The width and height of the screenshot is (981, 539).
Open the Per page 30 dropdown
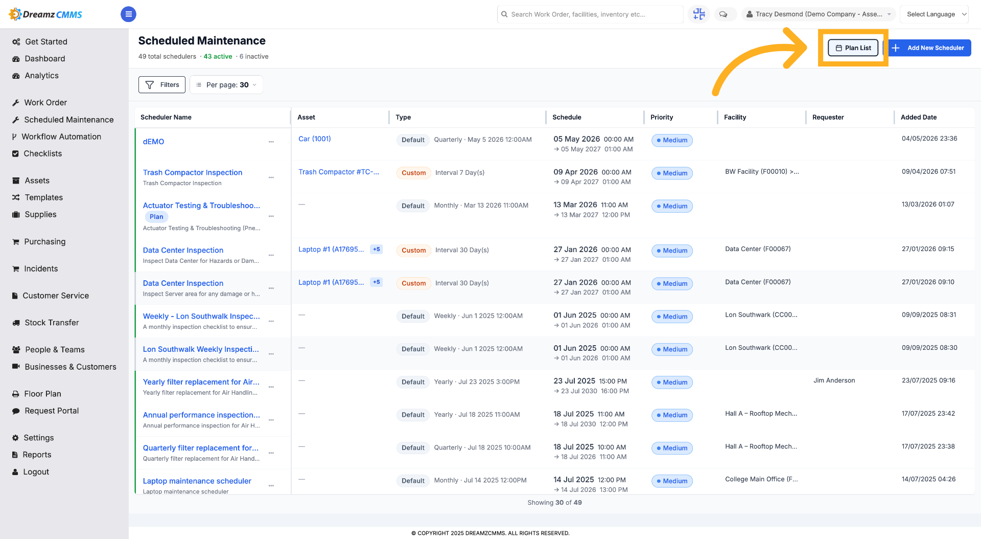pos(226,85)
